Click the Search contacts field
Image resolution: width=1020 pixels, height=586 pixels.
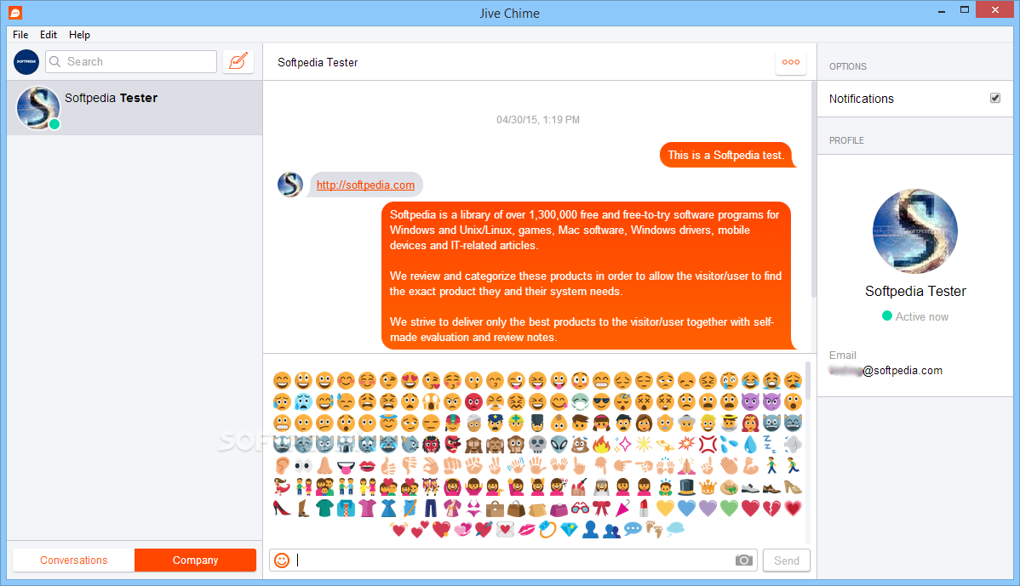[x=131, y=62]
